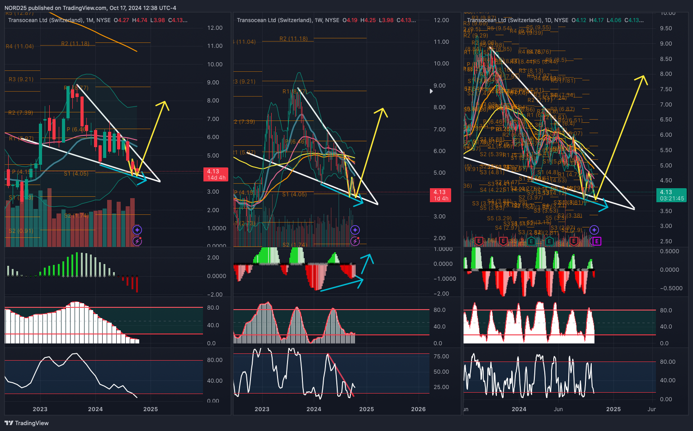Click the weekly chart title Transocean Ltd 1W NYSE

pyautogui.click(x=288, y=20)
